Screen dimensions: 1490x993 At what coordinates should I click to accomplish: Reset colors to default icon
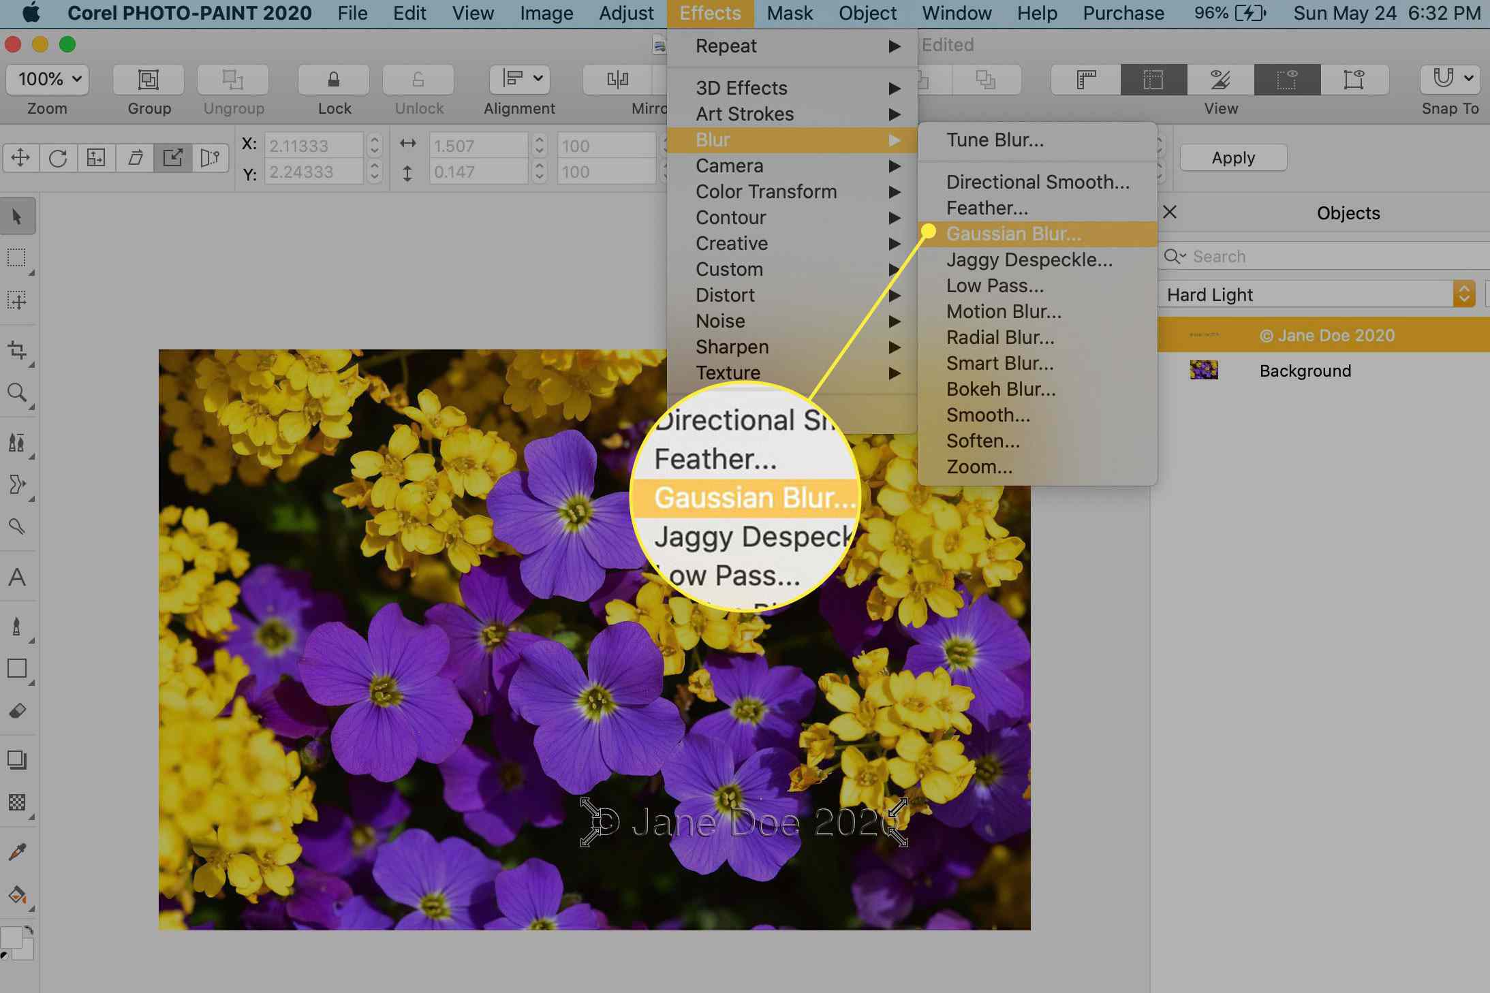(5, 956)
